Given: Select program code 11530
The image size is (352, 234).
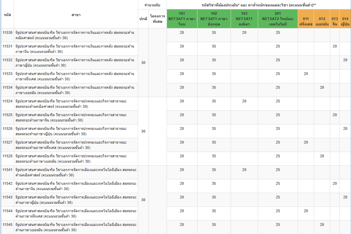Looking at the screenshot, I should (7, 33).
